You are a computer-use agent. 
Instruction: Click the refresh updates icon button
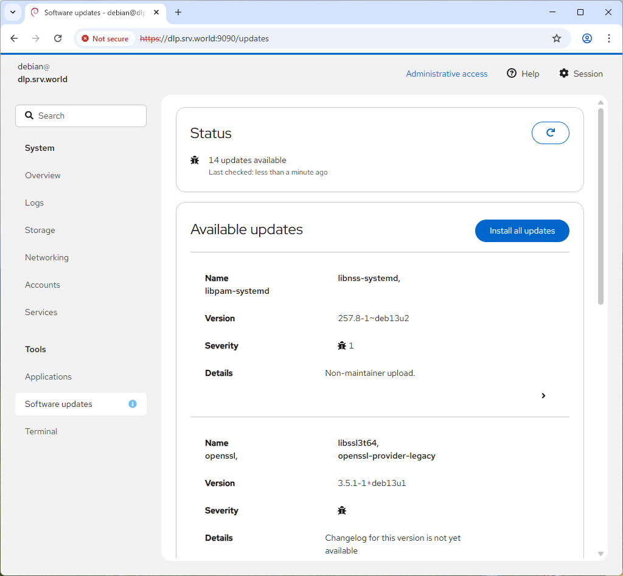550,133
